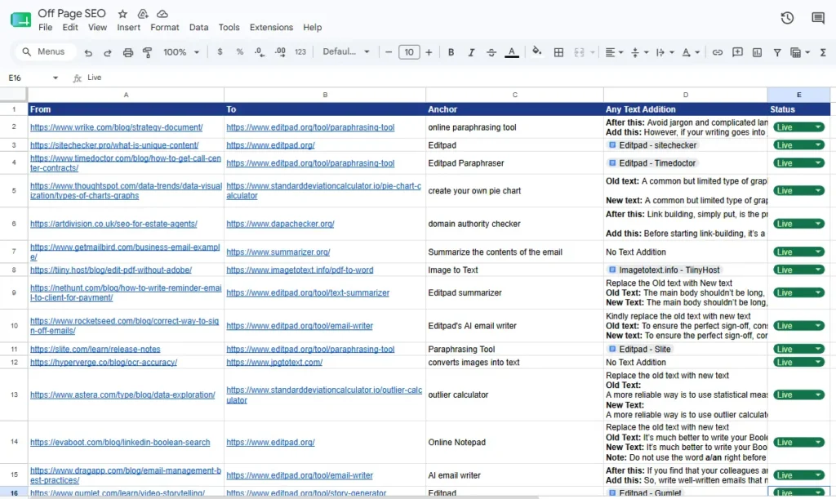Open the Tools menu
The width and height of the screenshot is (836, 499).
point(229,27)
